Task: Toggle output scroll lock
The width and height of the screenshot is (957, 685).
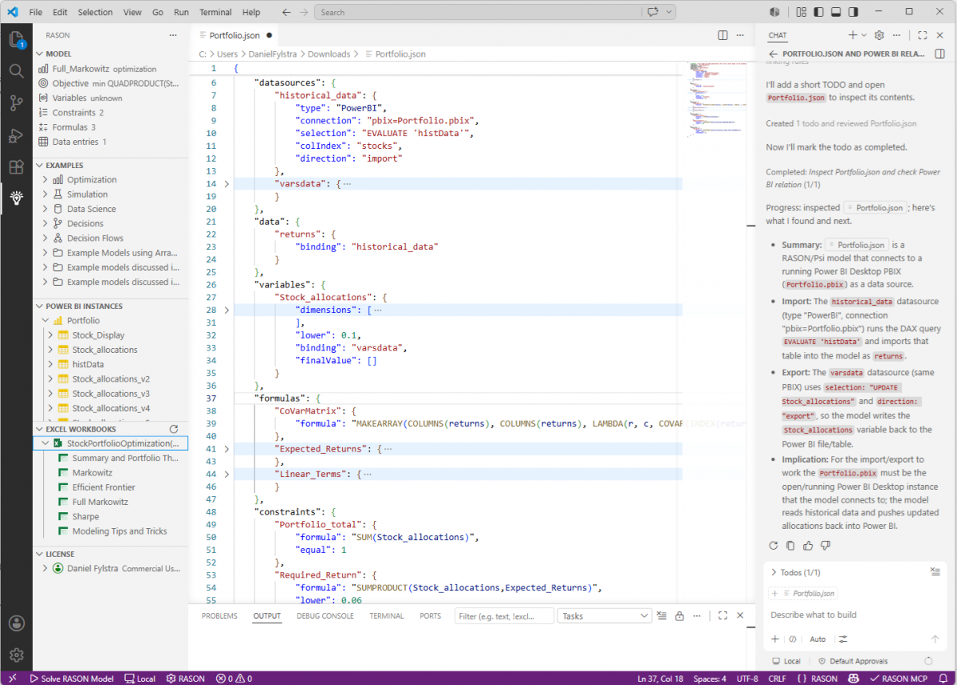Action: (x=679, y=616)
